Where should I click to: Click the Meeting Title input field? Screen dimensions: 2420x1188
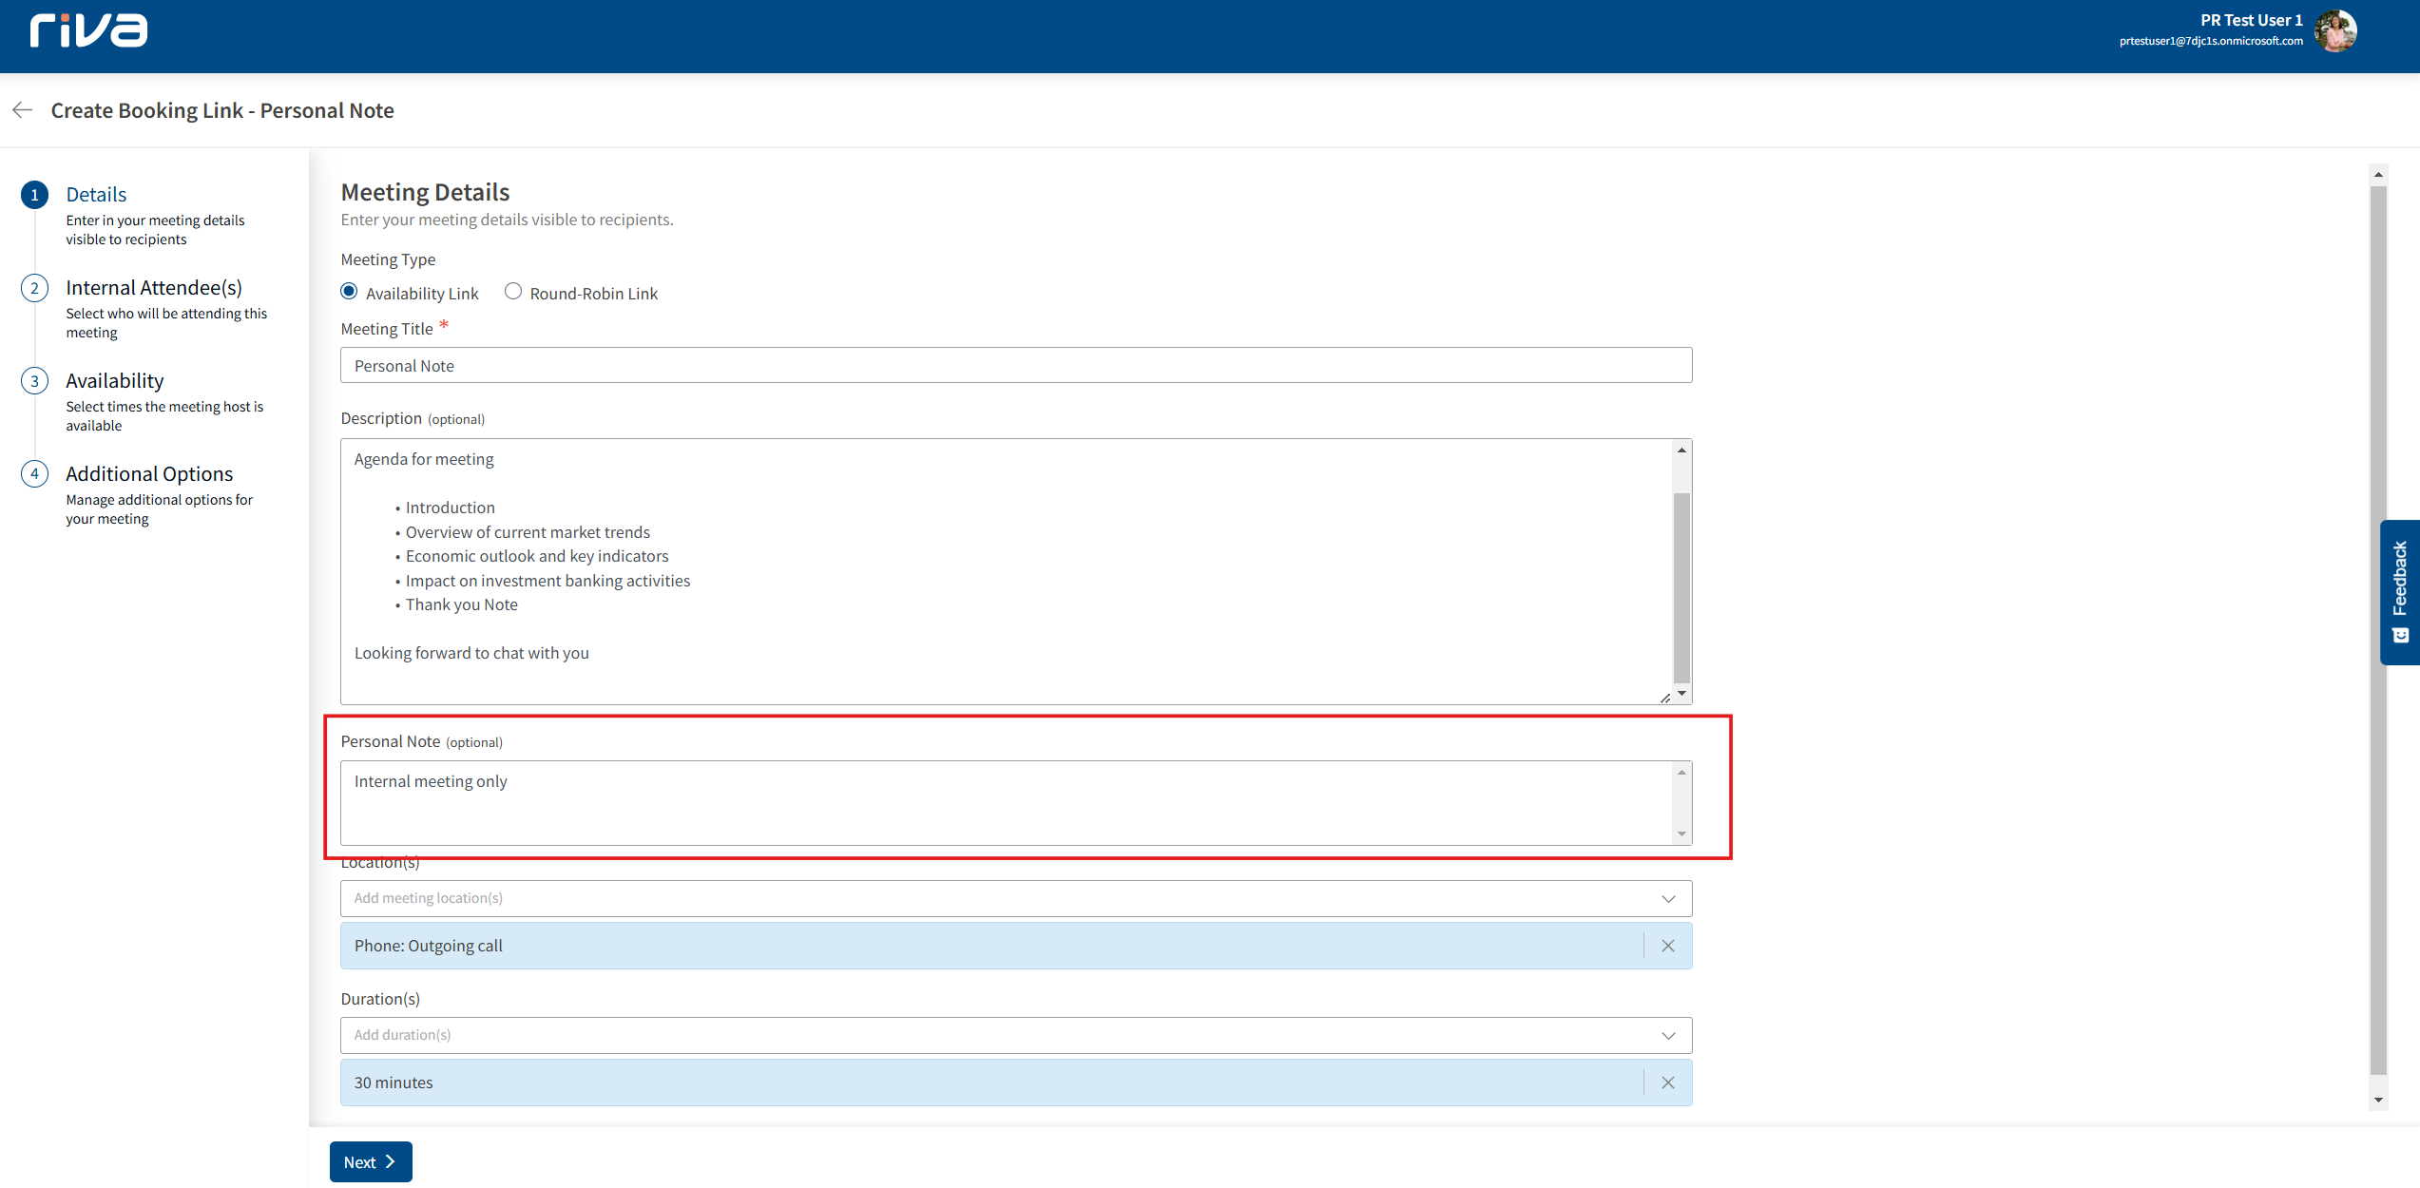(x=1015, y=366)
